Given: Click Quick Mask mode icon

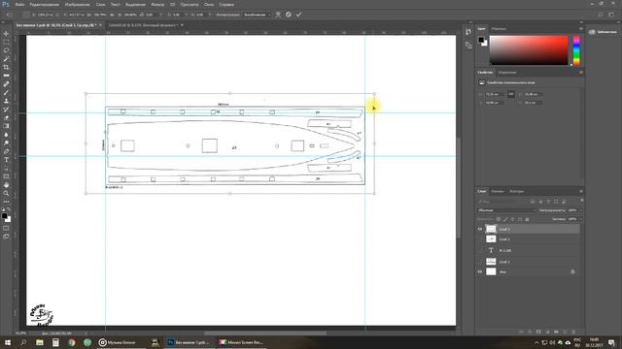Looking at the screenshot, I should (x=6, y=229).
